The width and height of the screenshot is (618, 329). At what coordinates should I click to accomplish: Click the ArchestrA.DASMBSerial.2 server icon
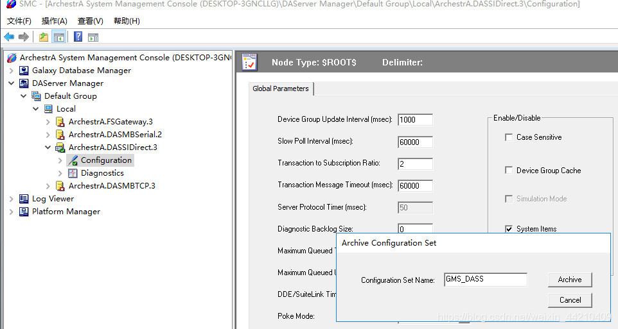click(60, 135)
